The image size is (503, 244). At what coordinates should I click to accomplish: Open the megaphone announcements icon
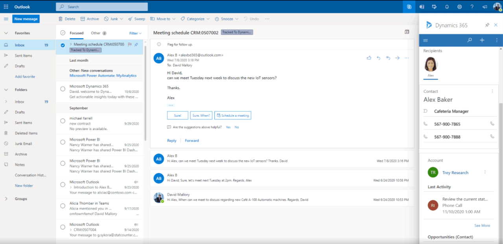485,7
